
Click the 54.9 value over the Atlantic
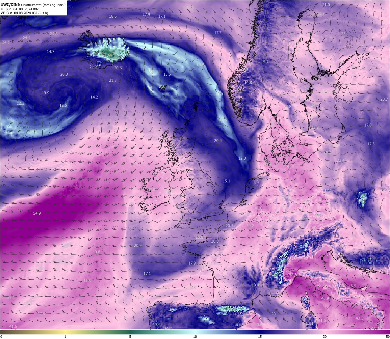[37, 213]
